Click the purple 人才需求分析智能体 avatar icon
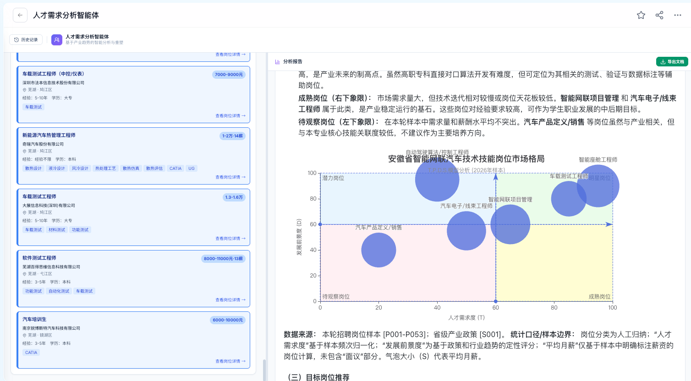 pos(57,40)
